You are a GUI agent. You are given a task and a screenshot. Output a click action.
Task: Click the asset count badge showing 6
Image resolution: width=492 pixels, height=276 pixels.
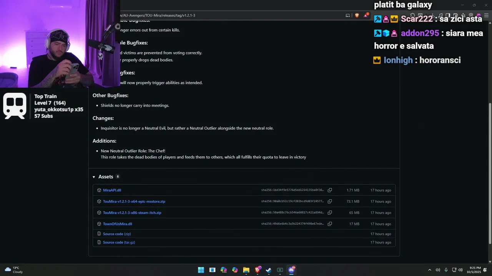118,177
